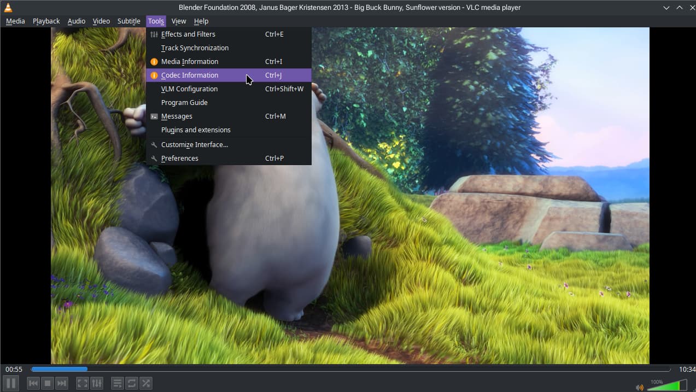
Task: Open the Subtitle menu
Action: click(x=129, y=21)
